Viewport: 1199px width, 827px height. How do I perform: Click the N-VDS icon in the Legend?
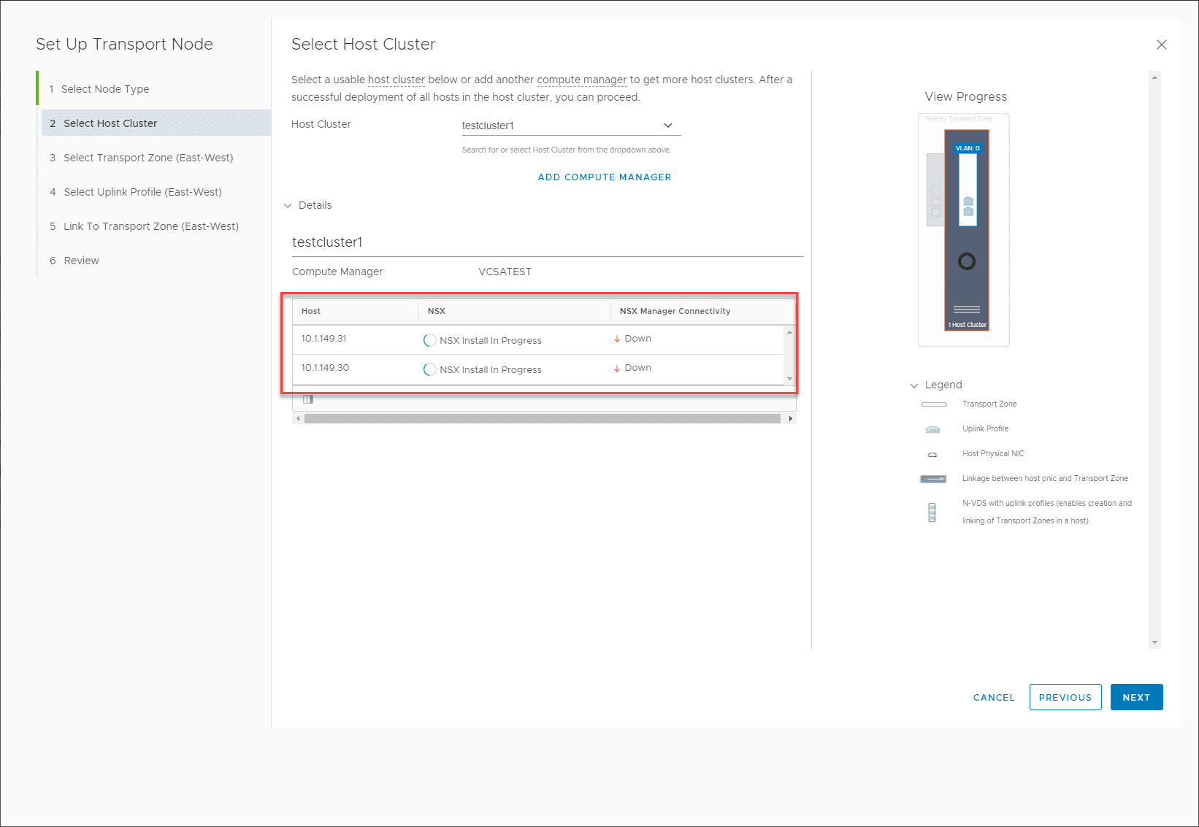coord(932,511)
